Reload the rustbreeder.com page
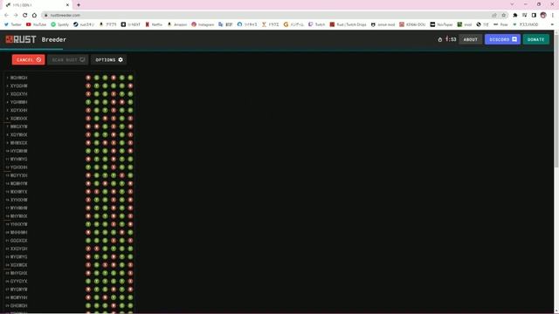 pyautogui.click(x=25, y=16)
